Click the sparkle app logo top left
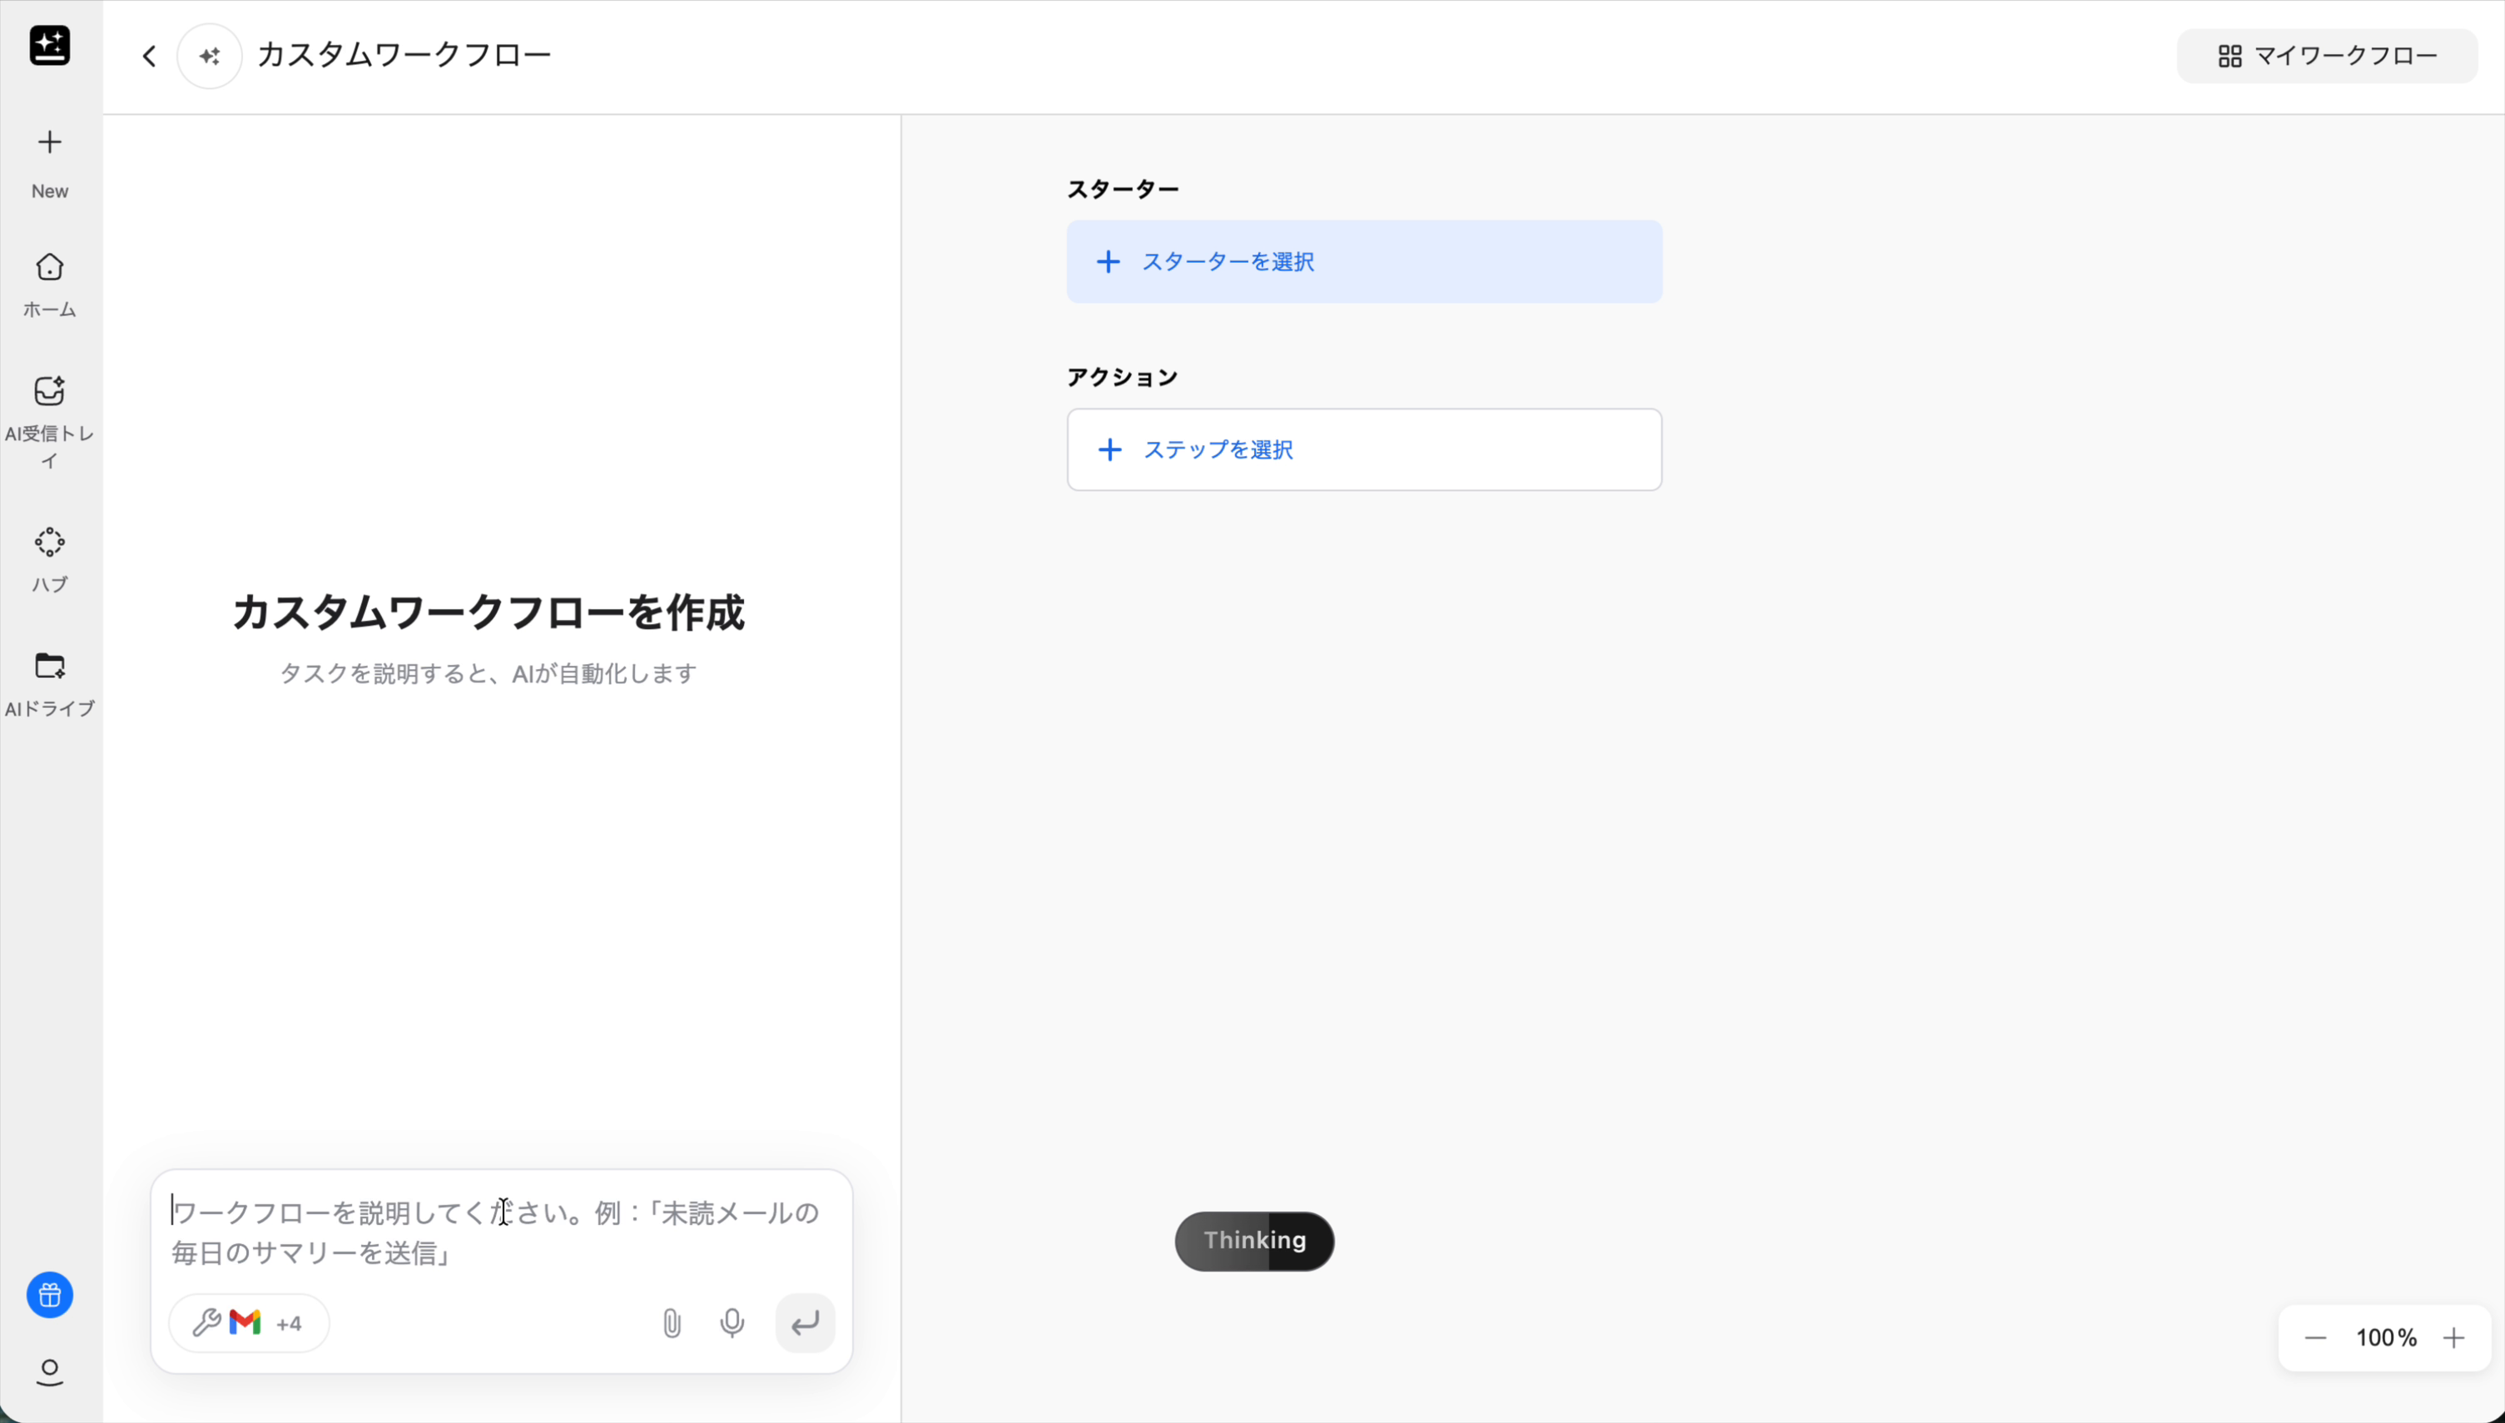The width and height of the screenshot is (2505, 1423). point(49,46)
